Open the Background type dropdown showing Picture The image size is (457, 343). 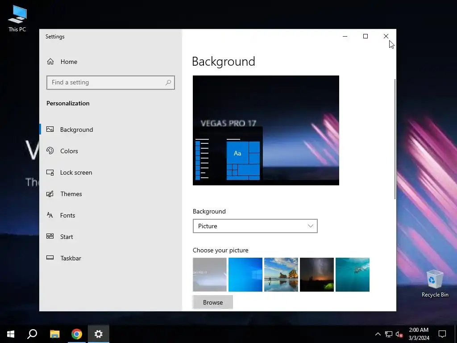[255, 226]
